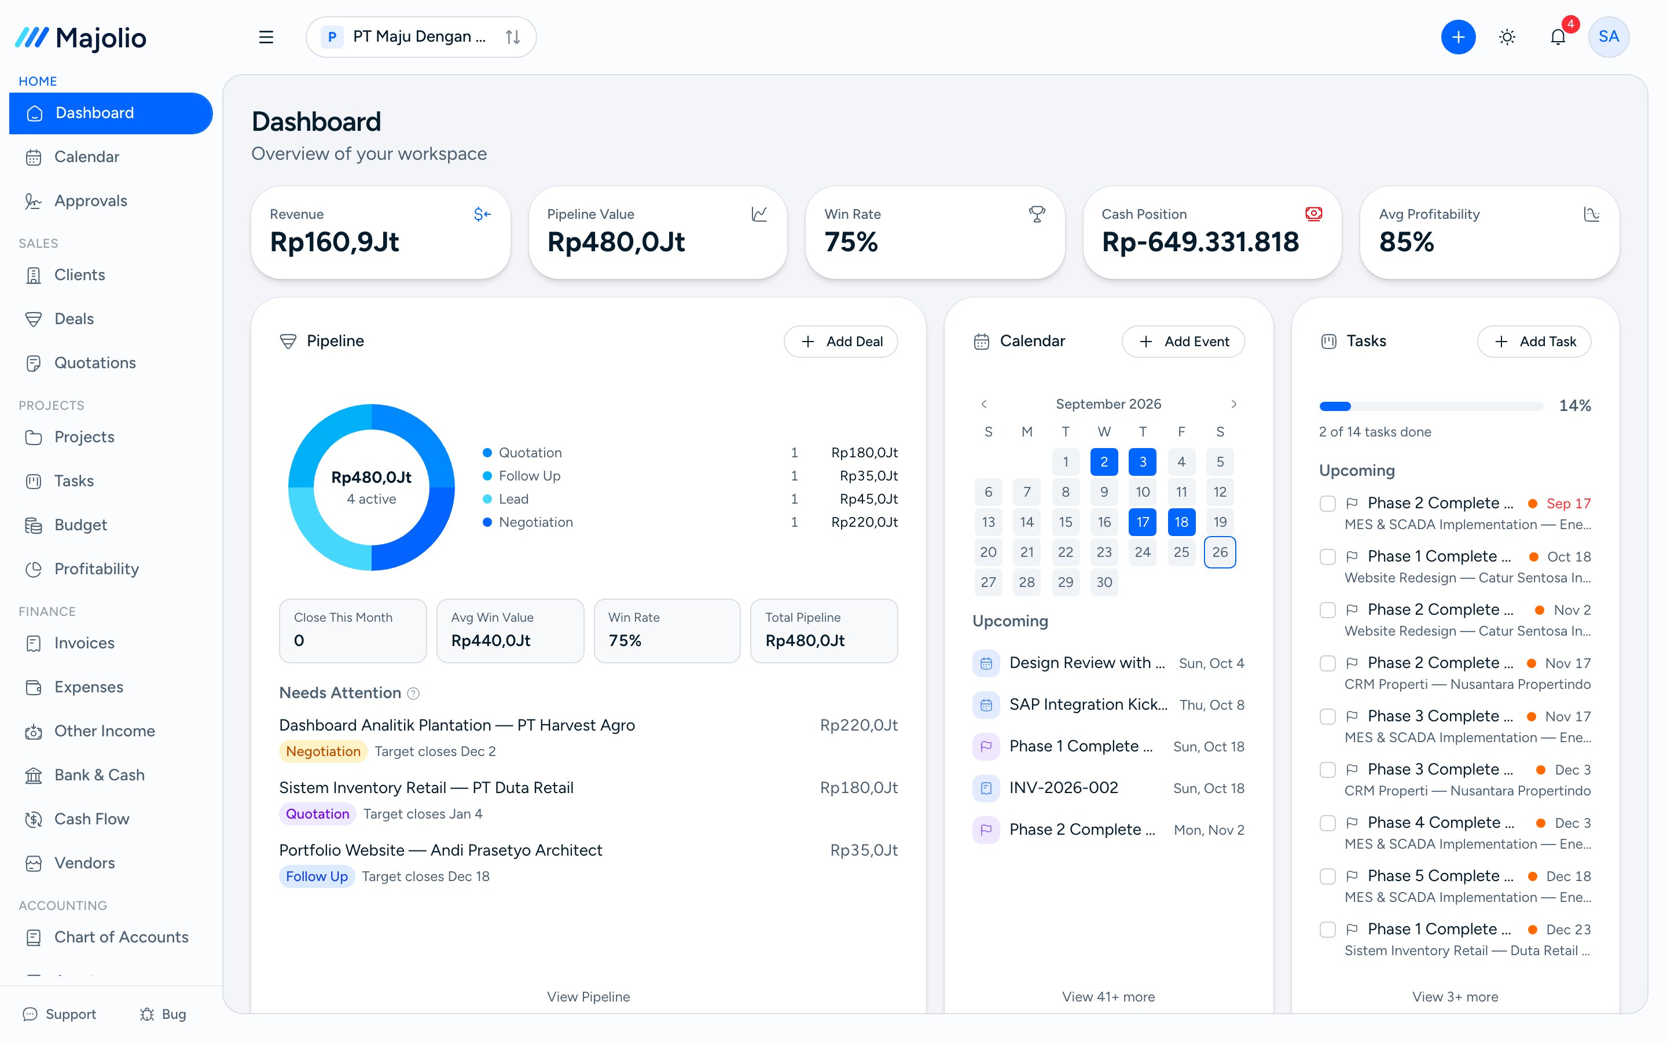Viewport: 1667px width, 1042px height.
Task: Expand View 41+ more events
Action: [x=1108, y=996]
